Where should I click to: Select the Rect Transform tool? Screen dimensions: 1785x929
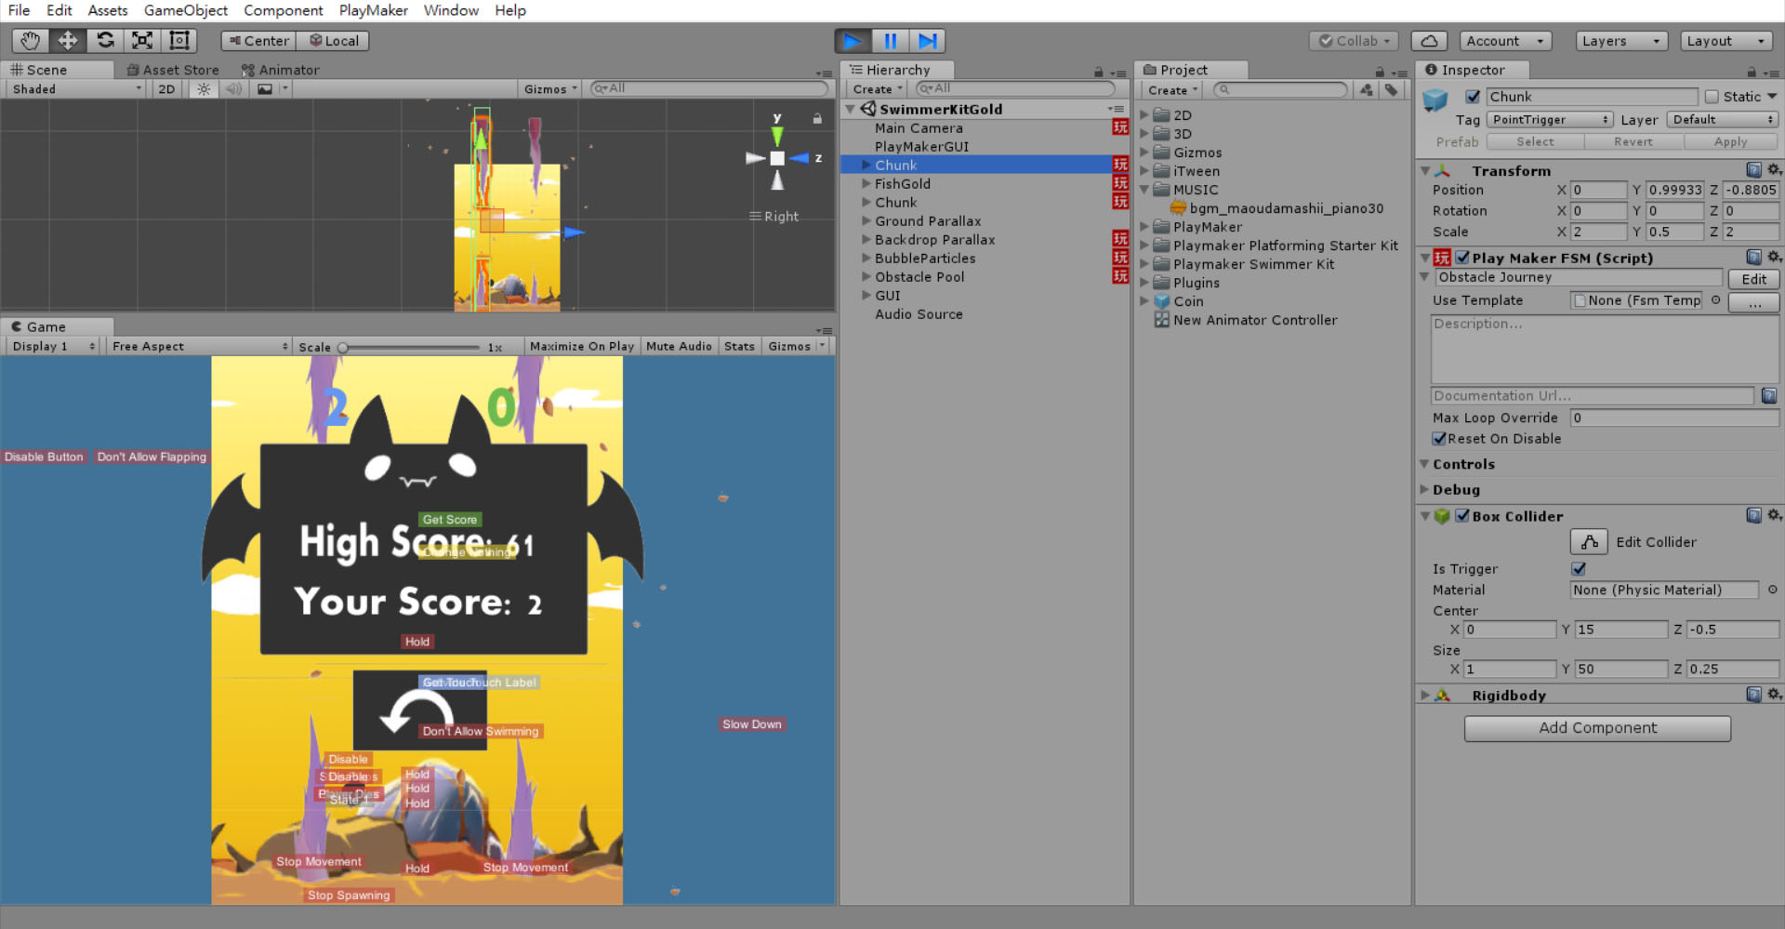coord(178,40)
